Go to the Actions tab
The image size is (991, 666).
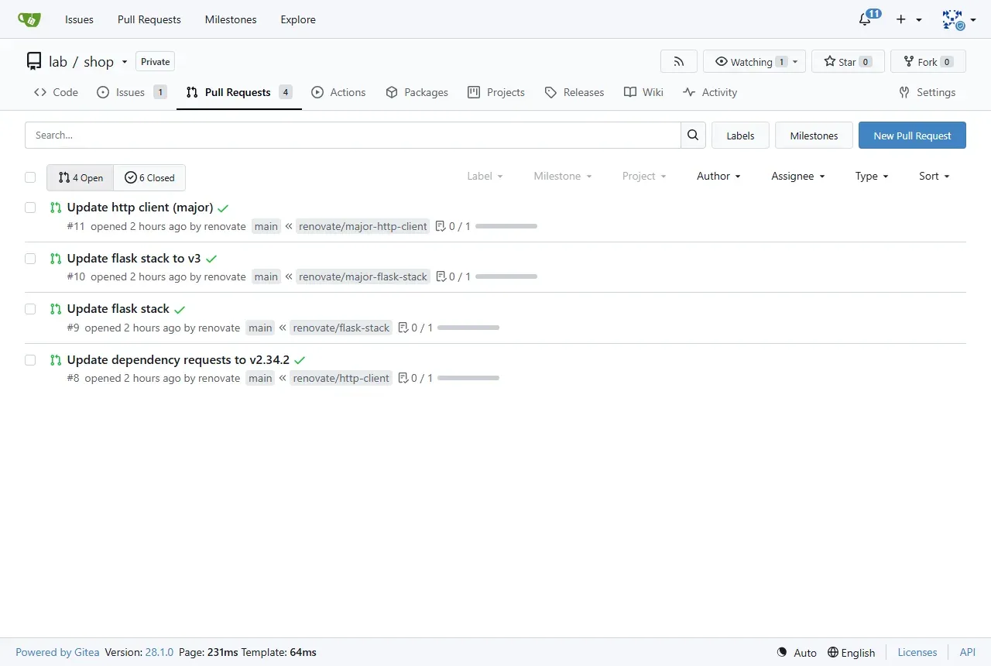338,92
